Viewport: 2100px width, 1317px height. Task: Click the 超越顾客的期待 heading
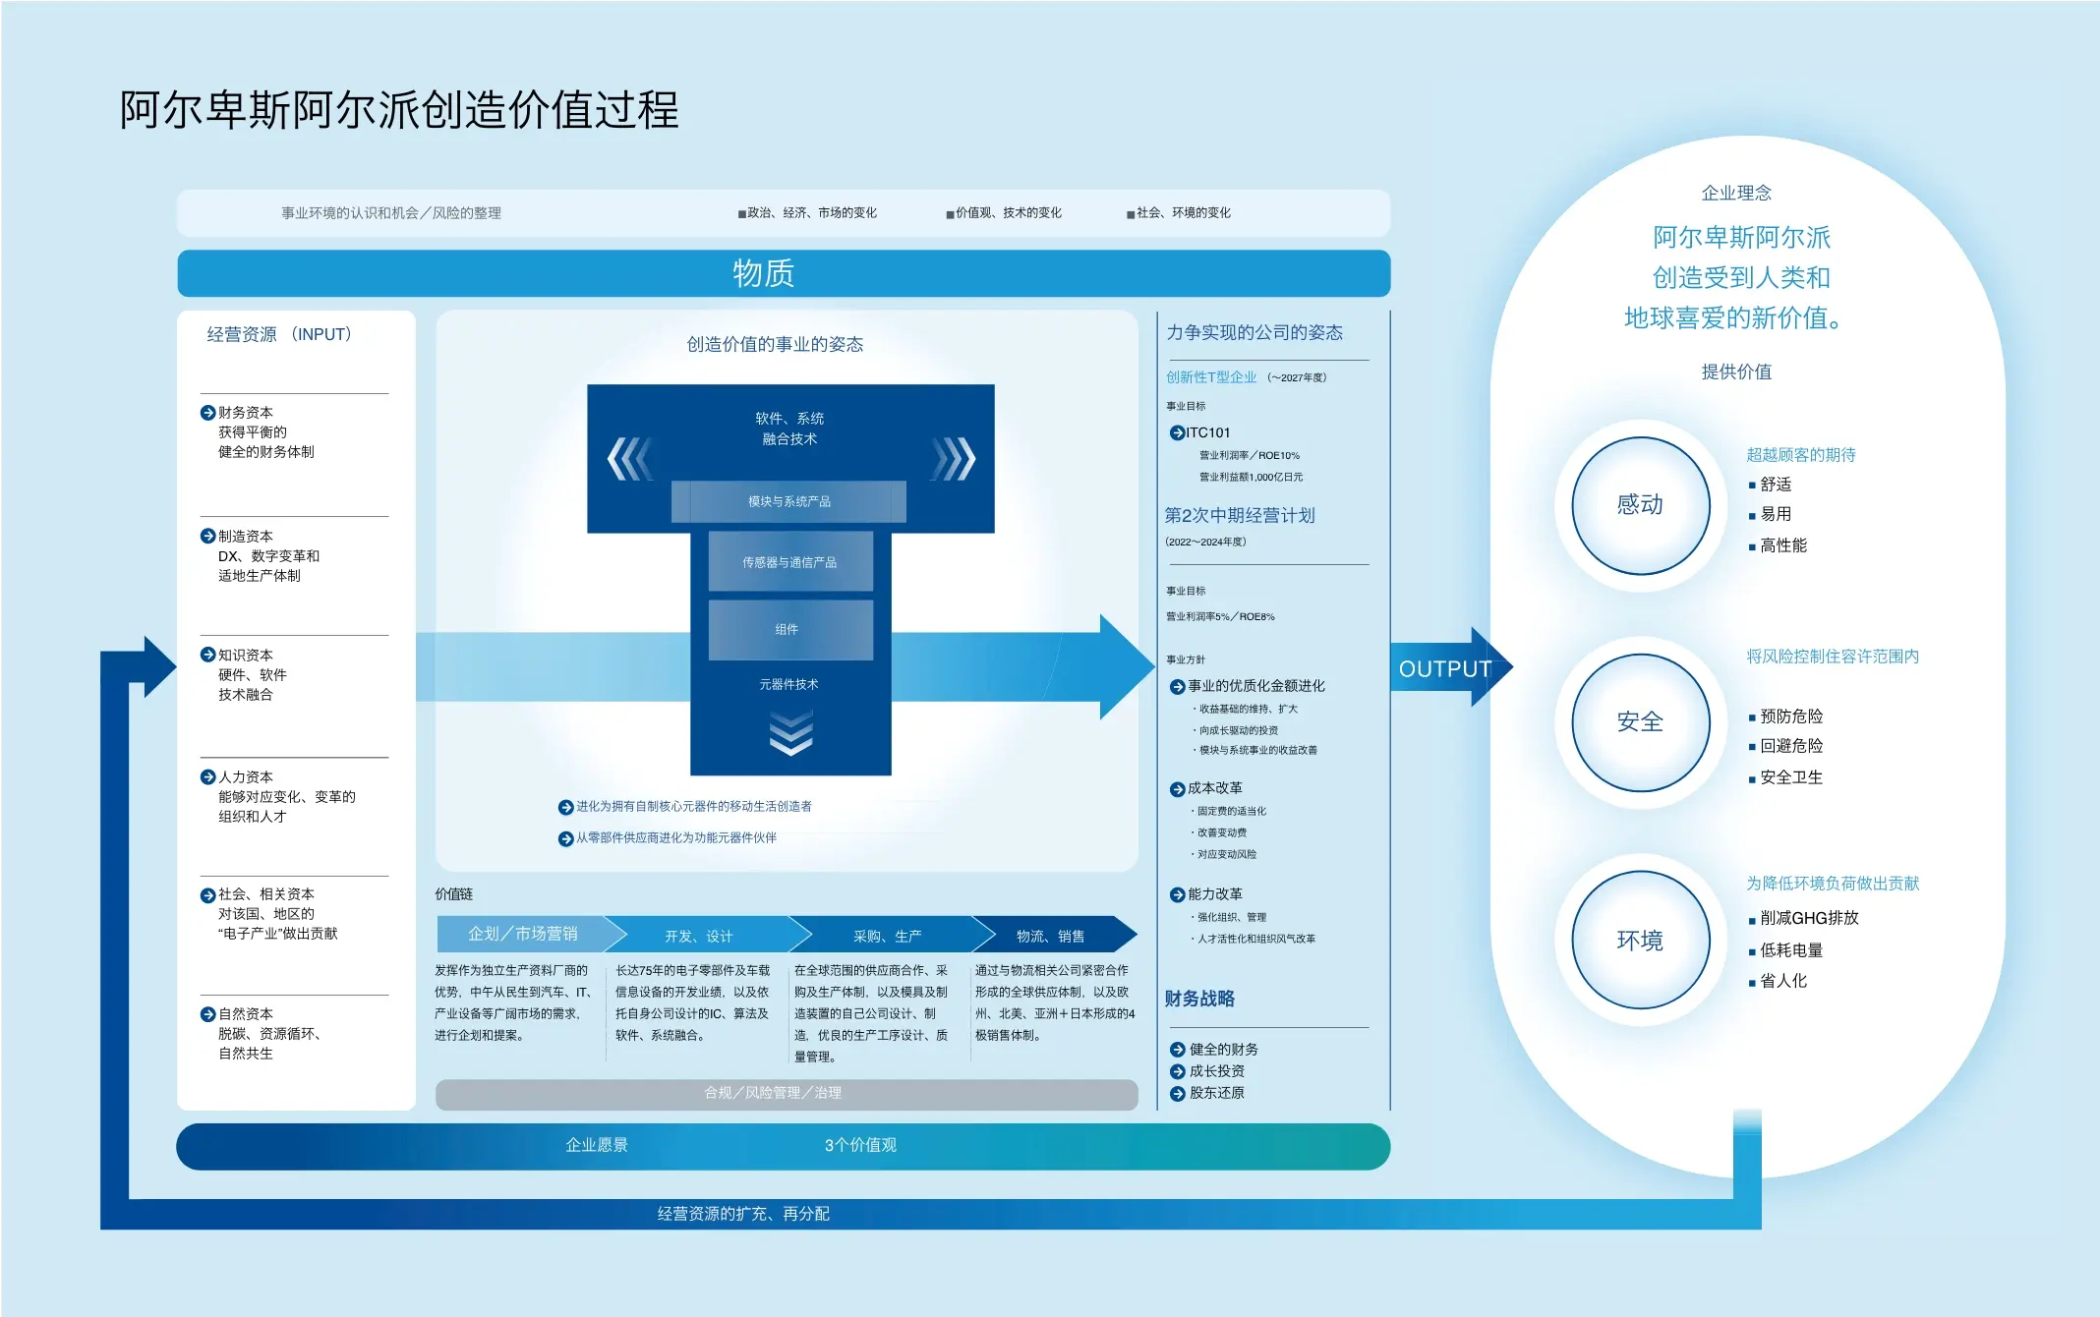coord(1801,455)
